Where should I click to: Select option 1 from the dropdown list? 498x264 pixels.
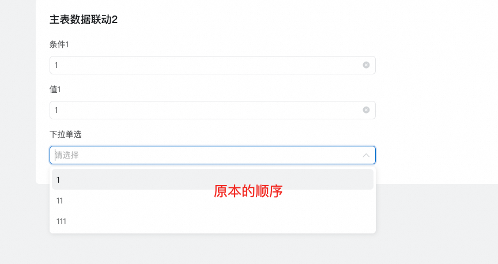(x=59, y=180)
